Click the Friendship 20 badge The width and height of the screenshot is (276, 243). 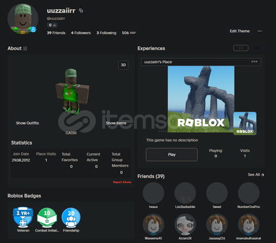pos(71,217)
